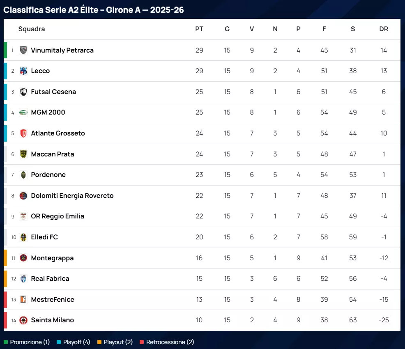Click the Atlante Grosseto red crest
Viewport: 405px width, 349px height.
point(23,133)
